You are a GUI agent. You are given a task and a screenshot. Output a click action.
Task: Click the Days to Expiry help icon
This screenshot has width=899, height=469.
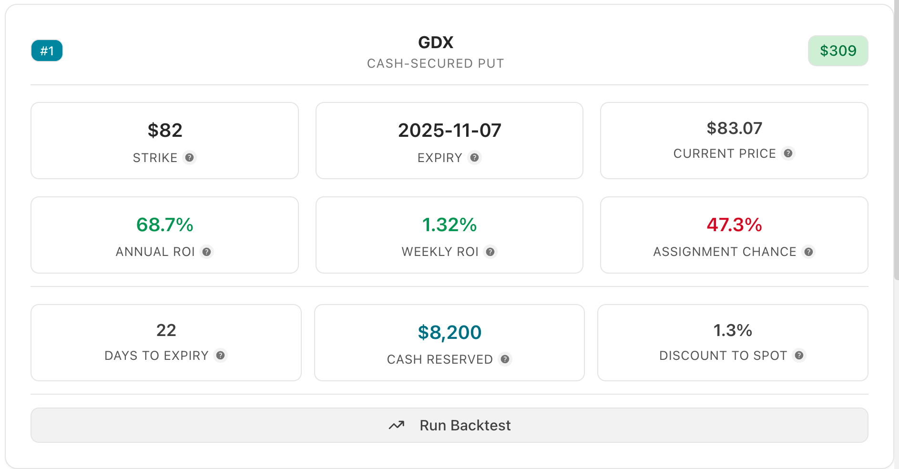(220, 355)
